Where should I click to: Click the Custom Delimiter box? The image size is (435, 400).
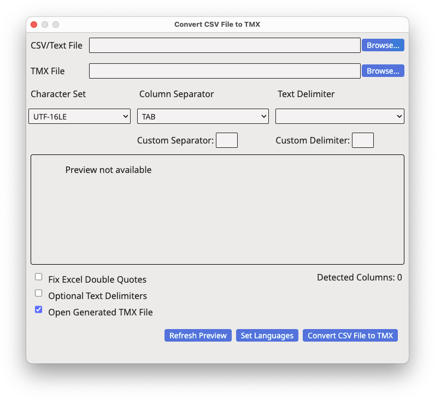pos(363,140)
